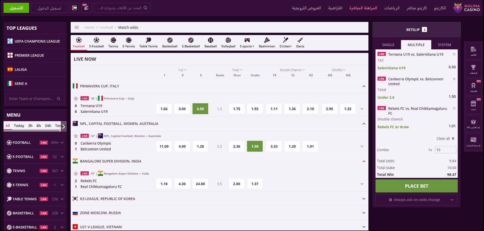Open the shop storefront icon
This screenshot has height=231, width=484.
click(473, 105)
